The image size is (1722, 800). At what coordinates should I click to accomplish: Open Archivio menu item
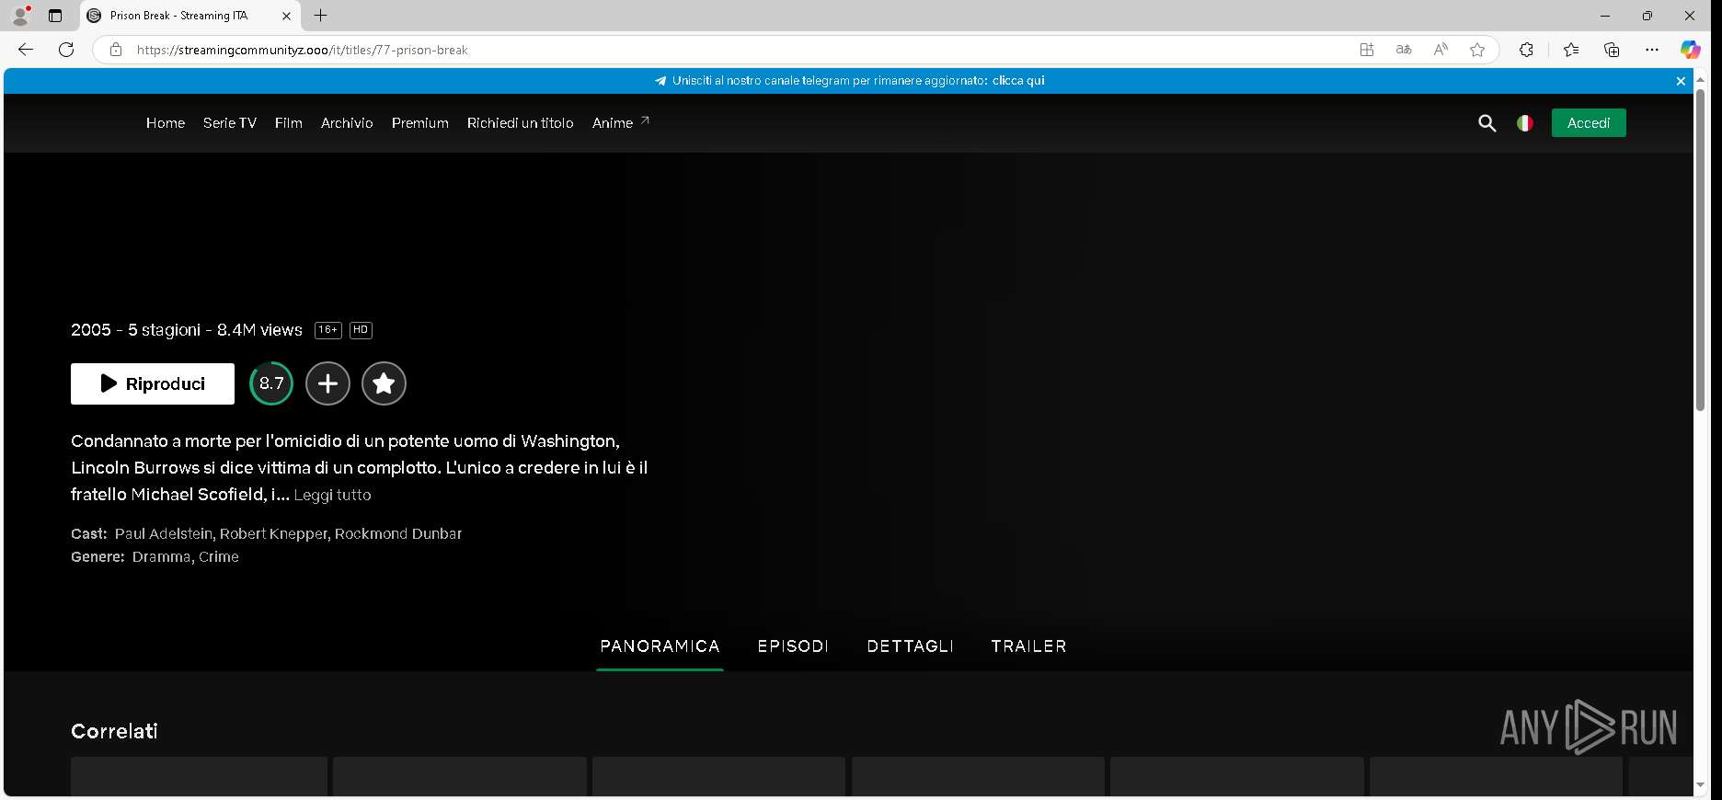click(347, 123)
